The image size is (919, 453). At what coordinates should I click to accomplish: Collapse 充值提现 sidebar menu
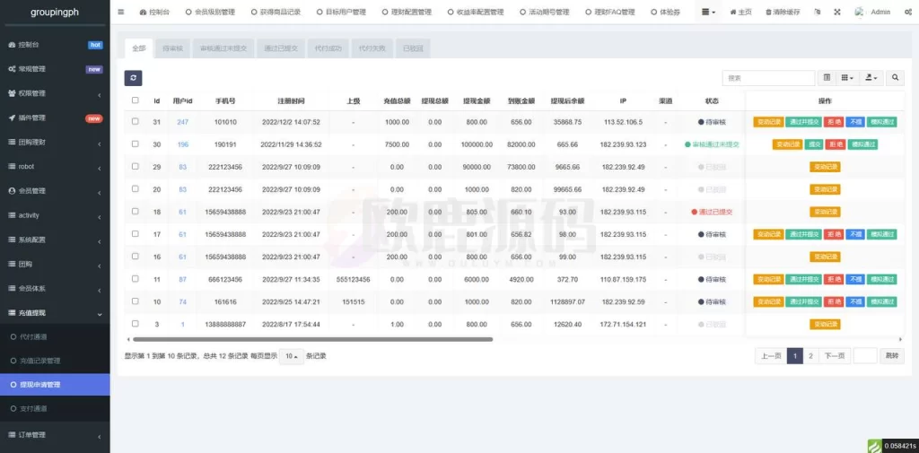click(55, 313)
